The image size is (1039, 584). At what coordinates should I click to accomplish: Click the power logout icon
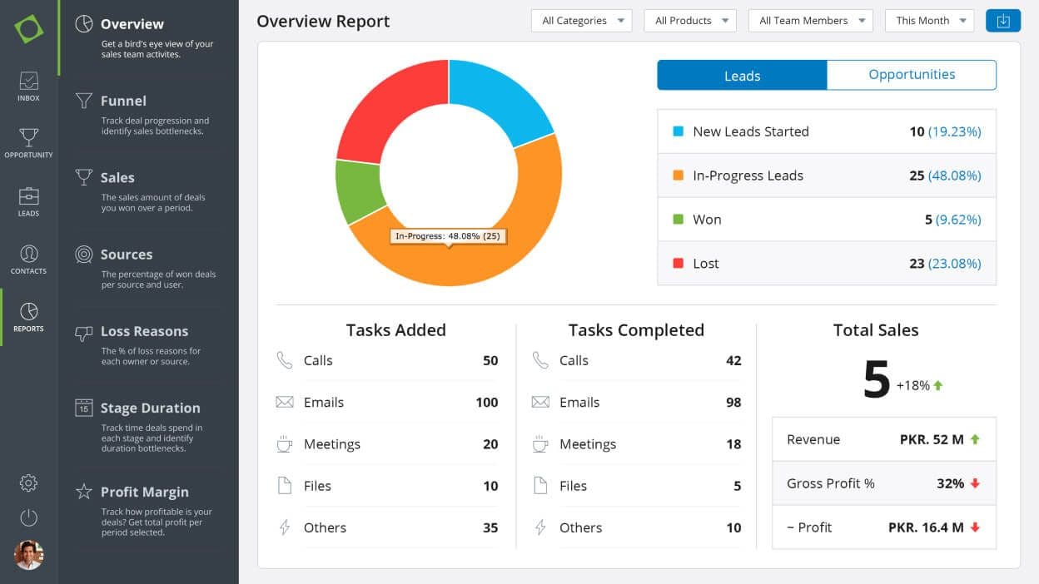point(28,518)
